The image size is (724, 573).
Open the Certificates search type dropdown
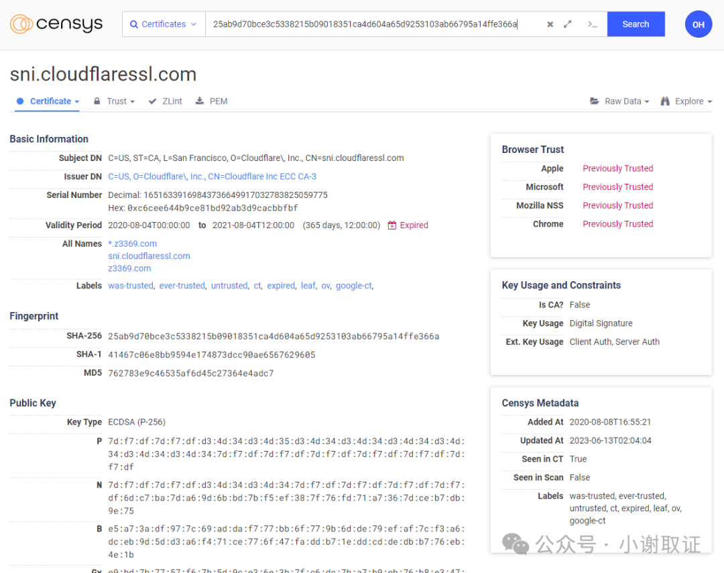pos(164,24)
